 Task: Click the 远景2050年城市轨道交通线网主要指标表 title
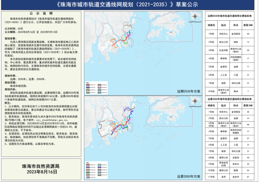(229, 99)
